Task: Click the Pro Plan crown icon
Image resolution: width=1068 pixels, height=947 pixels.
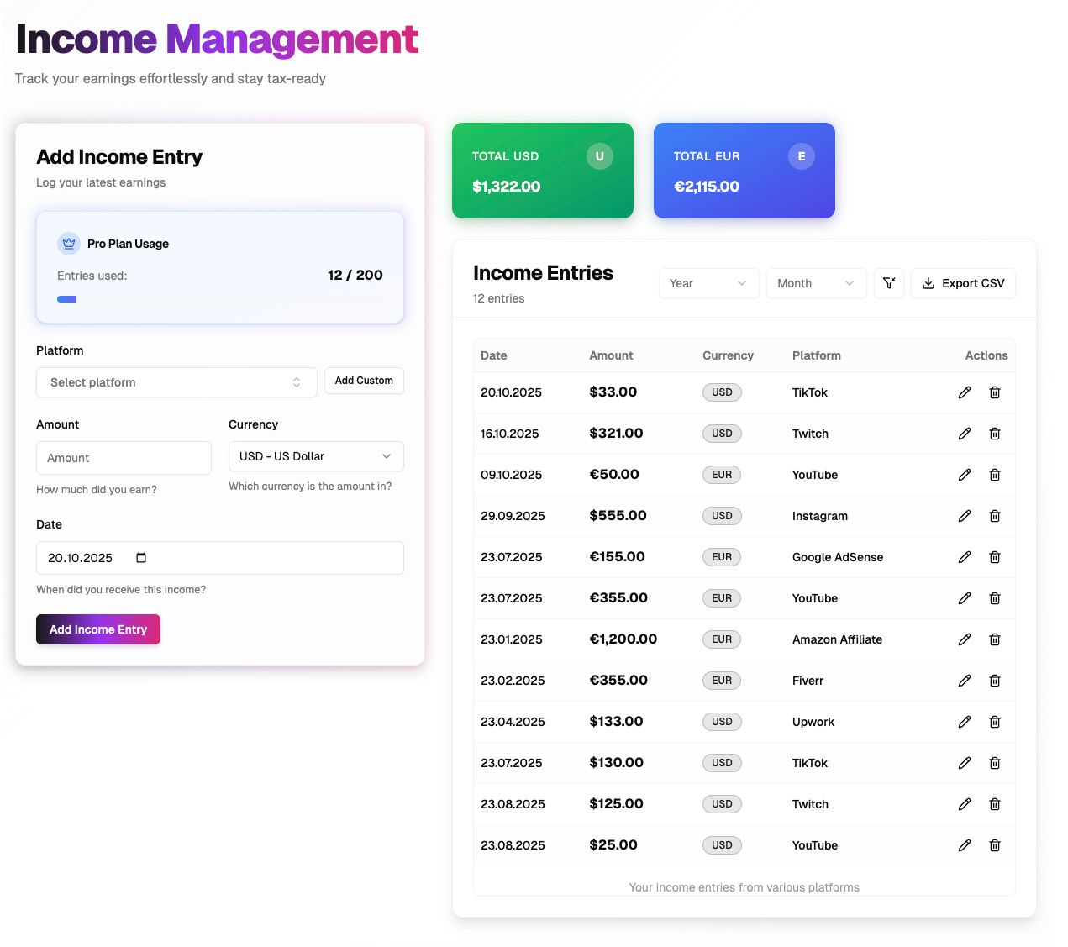Action: [x=68, y=244]
